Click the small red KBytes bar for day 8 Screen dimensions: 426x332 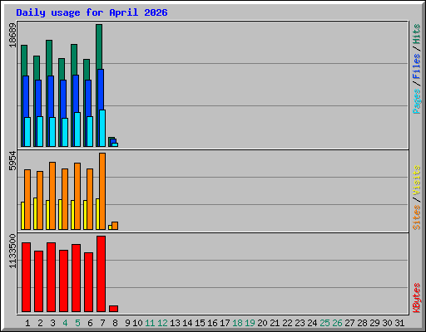tap(113, 309)
